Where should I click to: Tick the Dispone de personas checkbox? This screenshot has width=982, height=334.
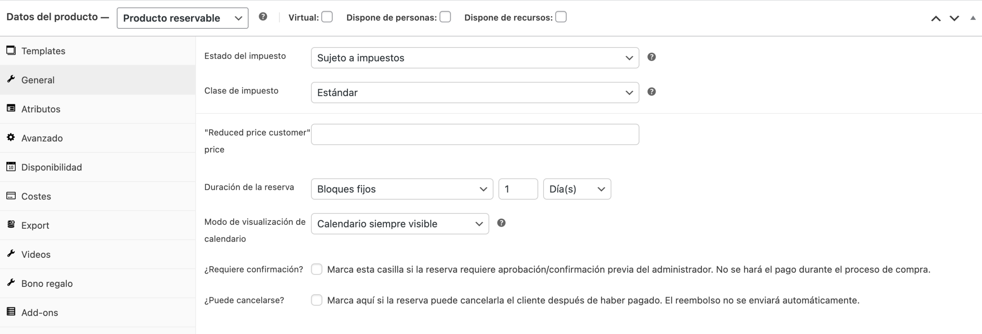click(x=445, y=17)
